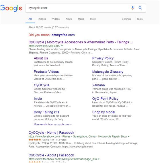Open the Body Fairing kits sitelink
This screenshot has height=163, width=160.
46,112
